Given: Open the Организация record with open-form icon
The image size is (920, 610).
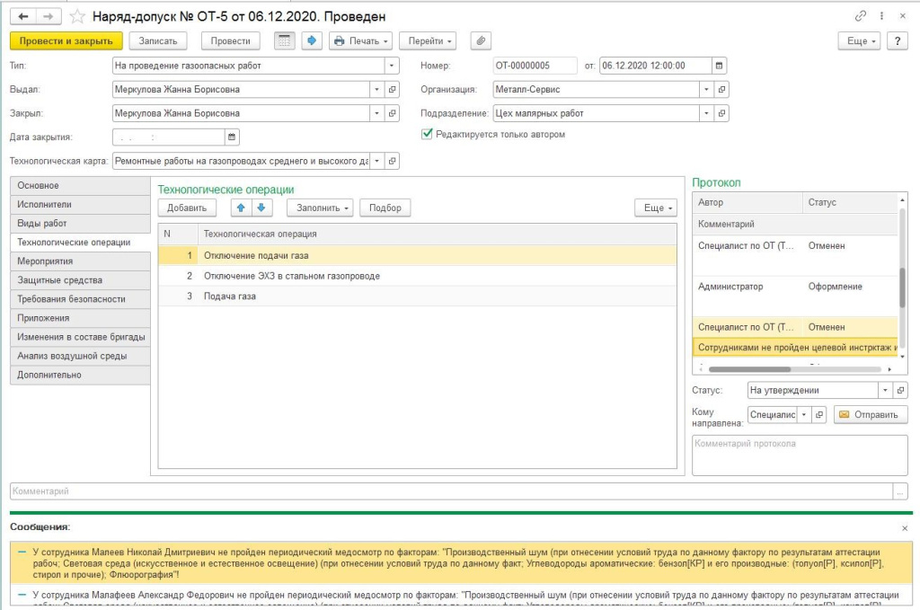Looking at the screenshot, I should (x=722, y=90).
